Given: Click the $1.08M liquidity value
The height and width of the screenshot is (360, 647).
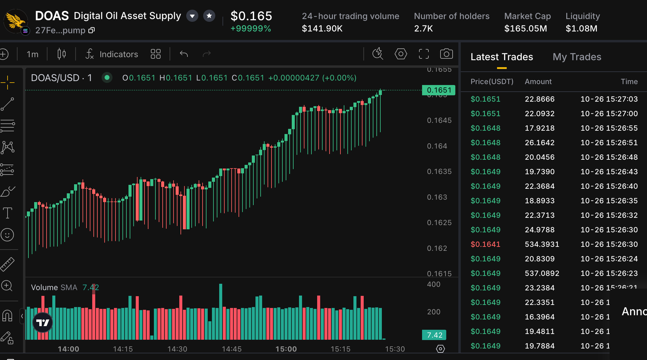Looking at the screenshot, I should (x=581, y=28).
